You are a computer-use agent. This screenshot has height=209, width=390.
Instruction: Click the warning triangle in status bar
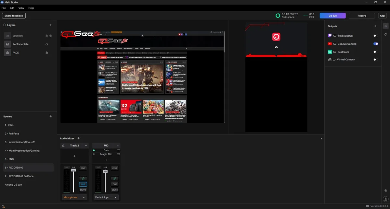(3, 206)
